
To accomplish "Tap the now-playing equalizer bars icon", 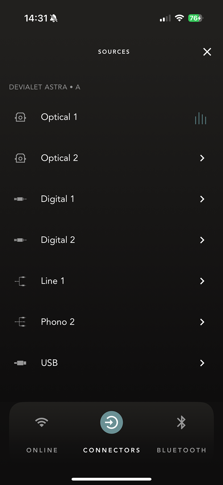I will [x=201, y=119].
